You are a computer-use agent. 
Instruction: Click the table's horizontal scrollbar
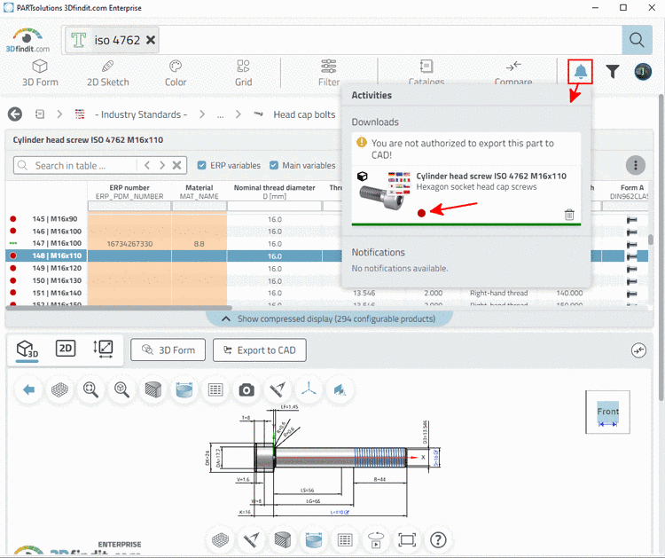pos(119,308)
